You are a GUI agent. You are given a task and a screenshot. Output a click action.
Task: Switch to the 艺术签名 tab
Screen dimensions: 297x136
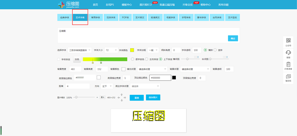point(232,17)
